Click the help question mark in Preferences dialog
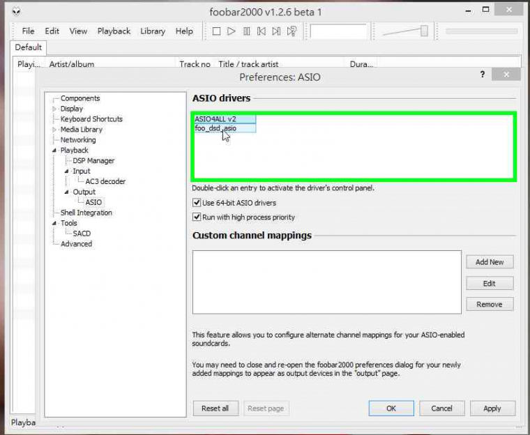 click(482, 75)
